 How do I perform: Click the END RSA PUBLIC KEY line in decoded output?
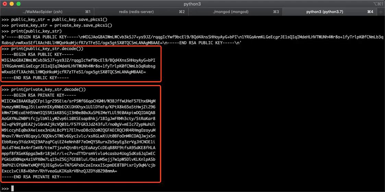point(35,77)
